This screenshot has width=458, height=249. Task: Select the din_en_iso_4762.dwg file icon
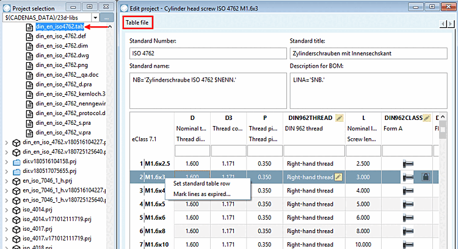(29, 56)
